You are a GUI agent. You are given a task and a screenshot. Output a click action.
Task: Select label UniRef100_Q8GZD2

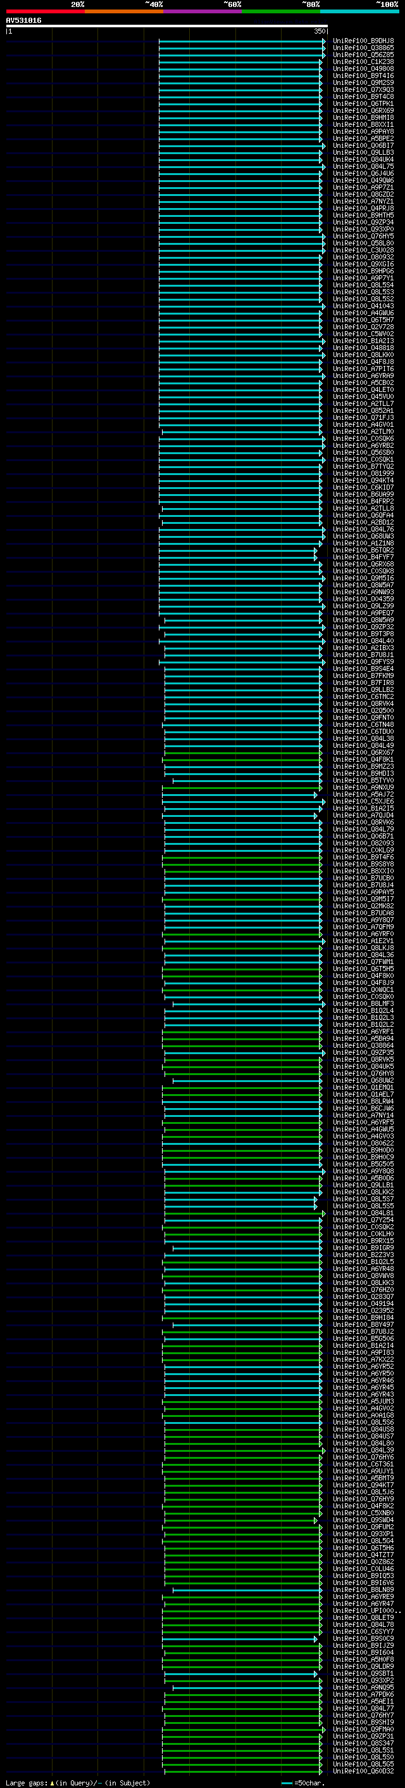tap(363, 194)
